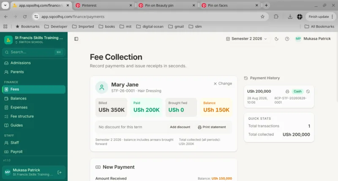Open the Developer bookmarks folder

click(x=56, y=27)
